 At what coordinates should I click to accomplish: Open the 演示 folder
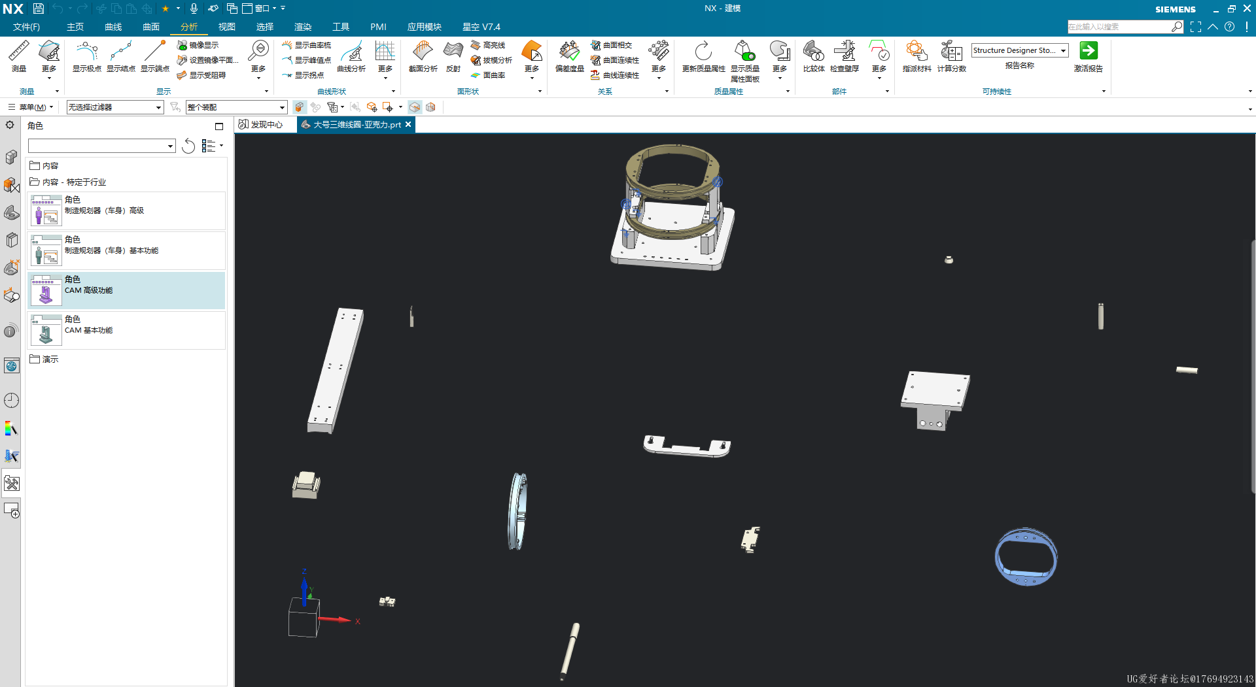click(44, 359)
